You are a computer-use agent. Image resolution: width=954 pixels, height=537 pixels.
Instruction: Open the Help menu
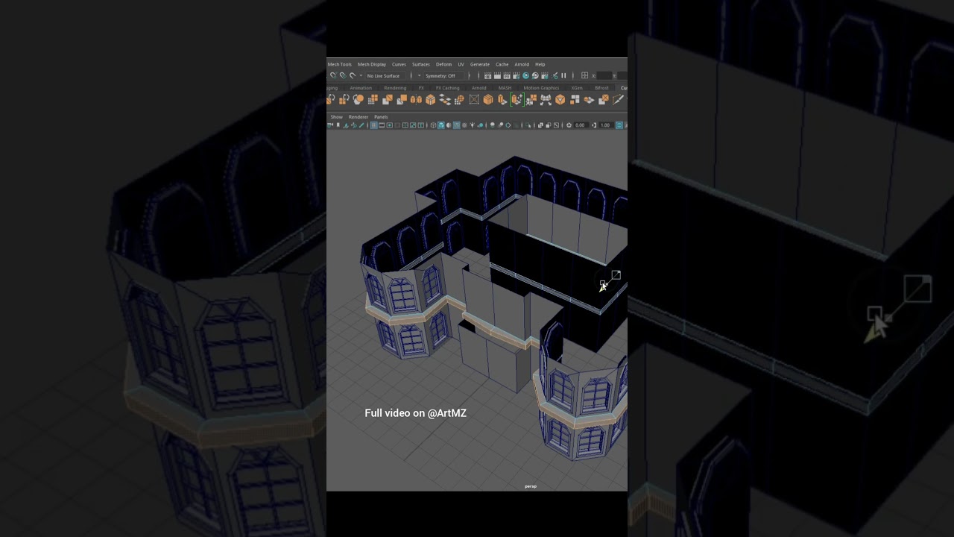point(540,64)
